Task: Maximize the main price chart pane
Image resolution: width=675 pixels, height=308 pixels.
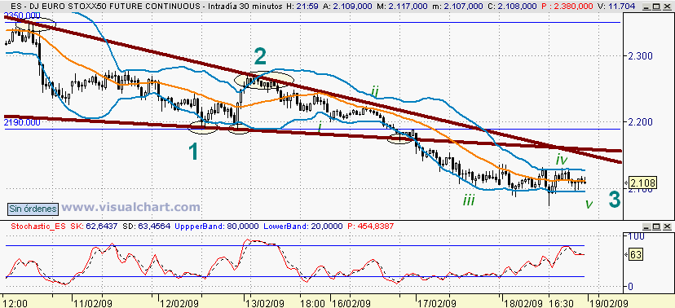Action: [656, 7]
